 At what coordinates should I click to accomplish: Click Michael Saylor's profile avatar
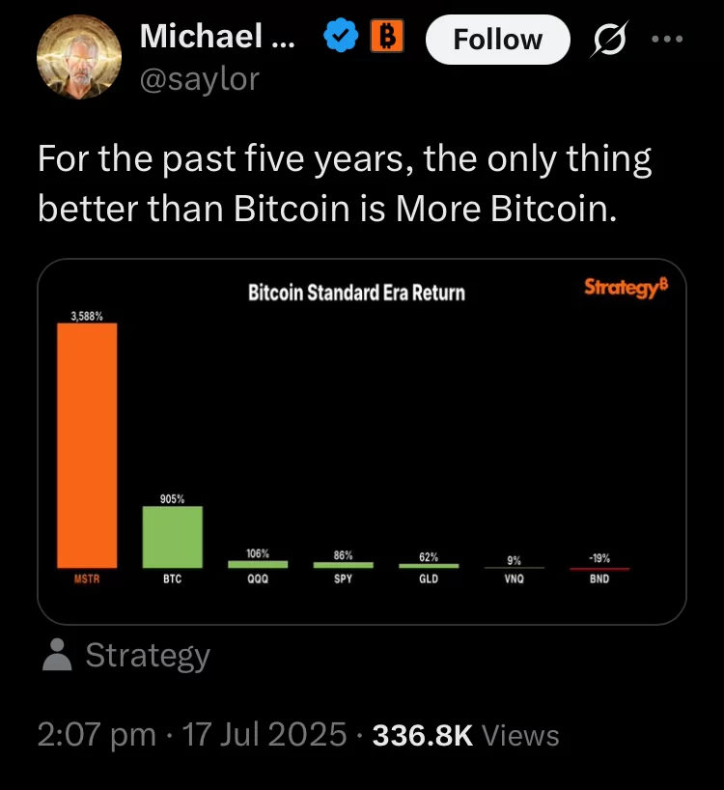pyautogui.click(x=79, y=56)
